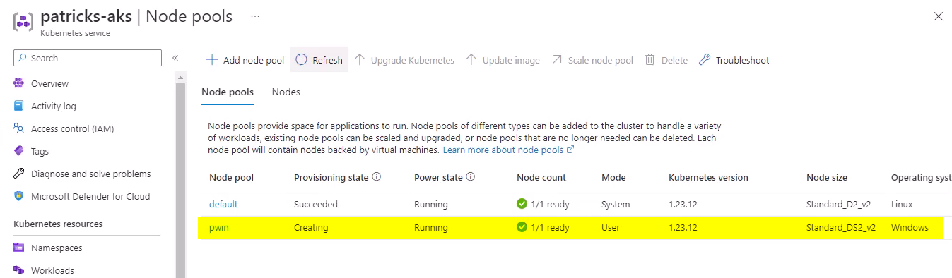This screenshot has width=952, height=278.
Task: Click Standard_D2_v2 node size cell
Action: pos(838,204)
